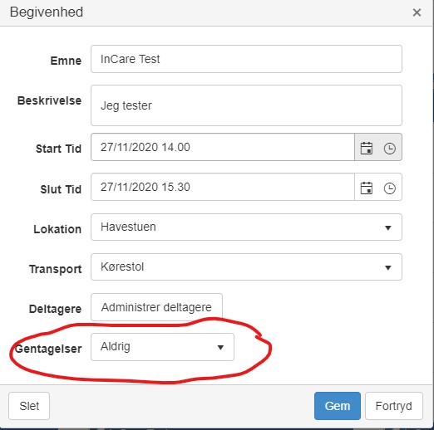Click the Transport field label

pyautogui.click(x=56, y=269)
